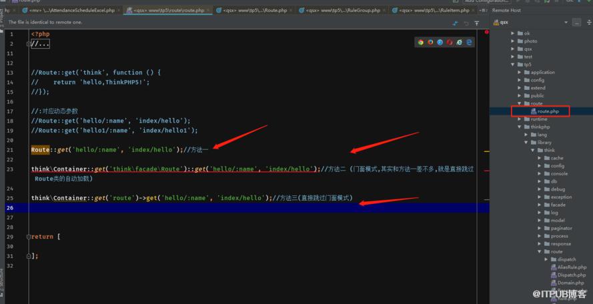The image size is (593, 304).
Task: Click the red error indicator on the editor stripe
Action: pyautogui.click(x=486, y=33)
